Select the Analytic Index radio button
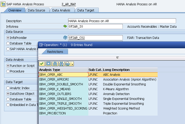 [8, 88]
